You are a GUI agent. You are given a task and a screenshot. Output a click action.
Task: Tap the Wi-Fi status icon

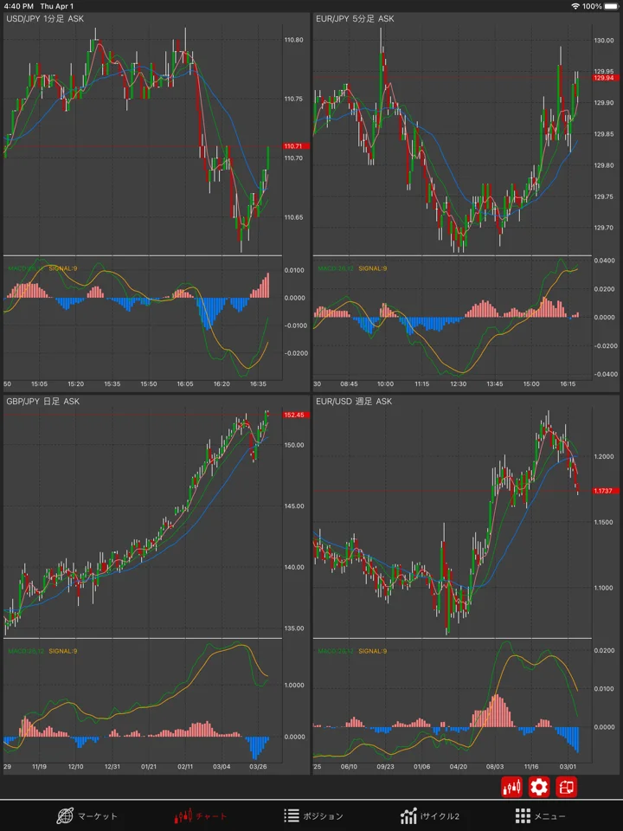click(x=575, y=6)
